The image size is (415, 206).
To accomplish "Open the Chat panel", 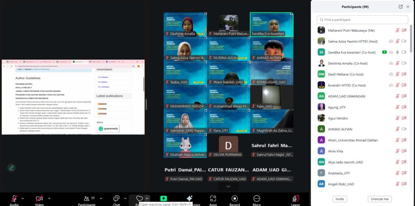I will (x=116, y=198).
